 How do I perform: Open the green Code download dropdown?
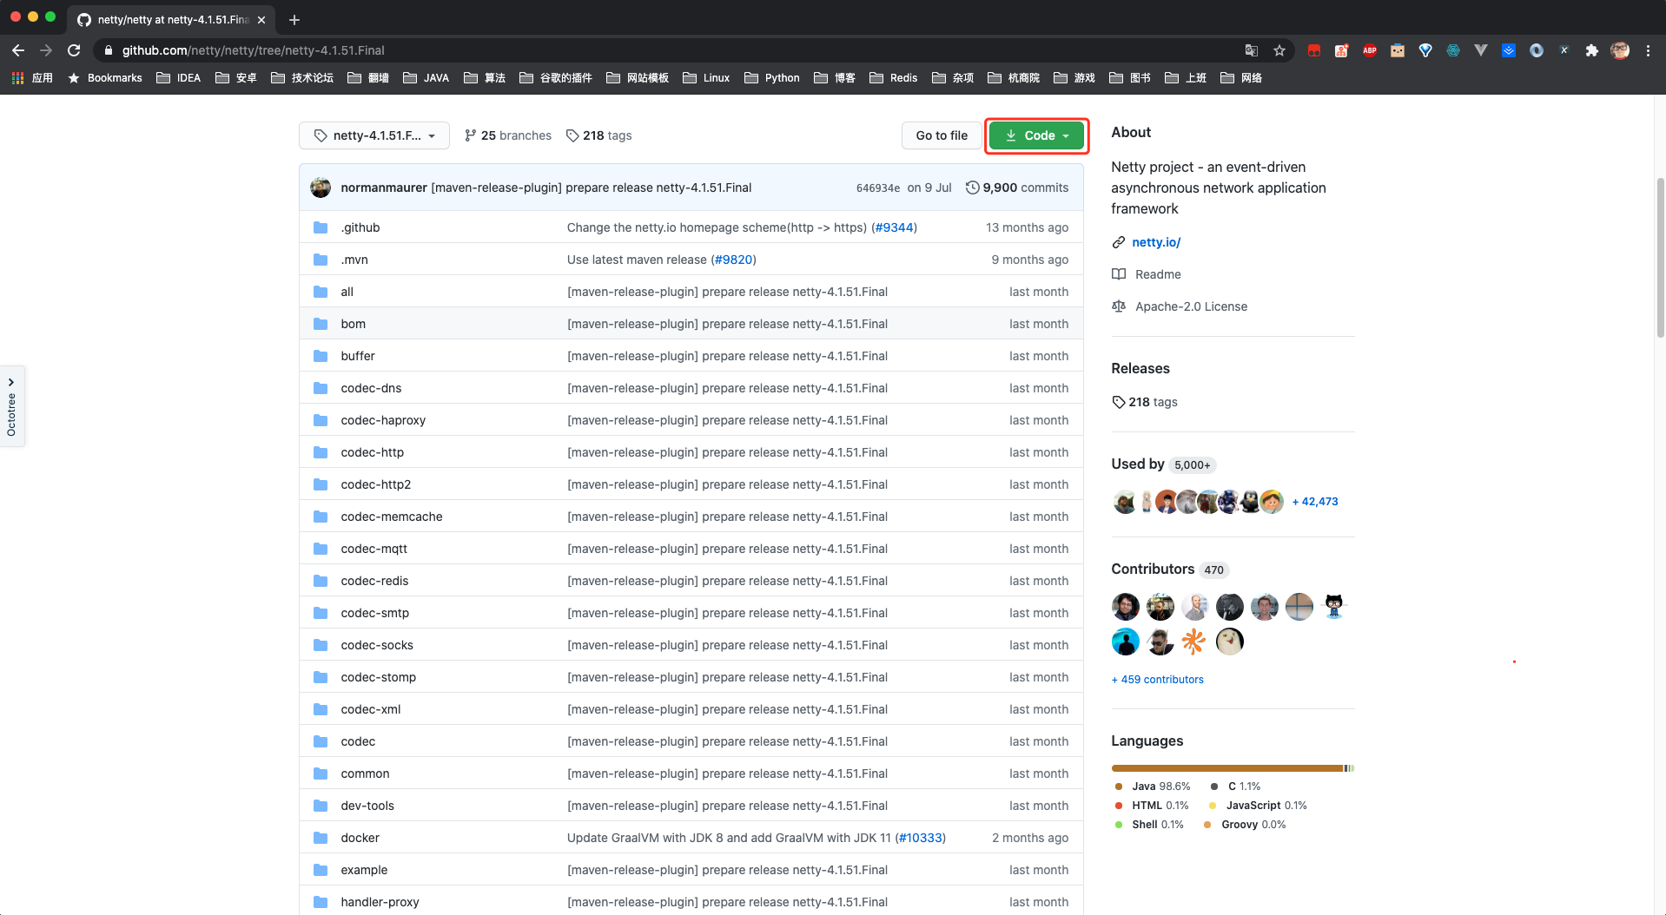point(1035,135)
